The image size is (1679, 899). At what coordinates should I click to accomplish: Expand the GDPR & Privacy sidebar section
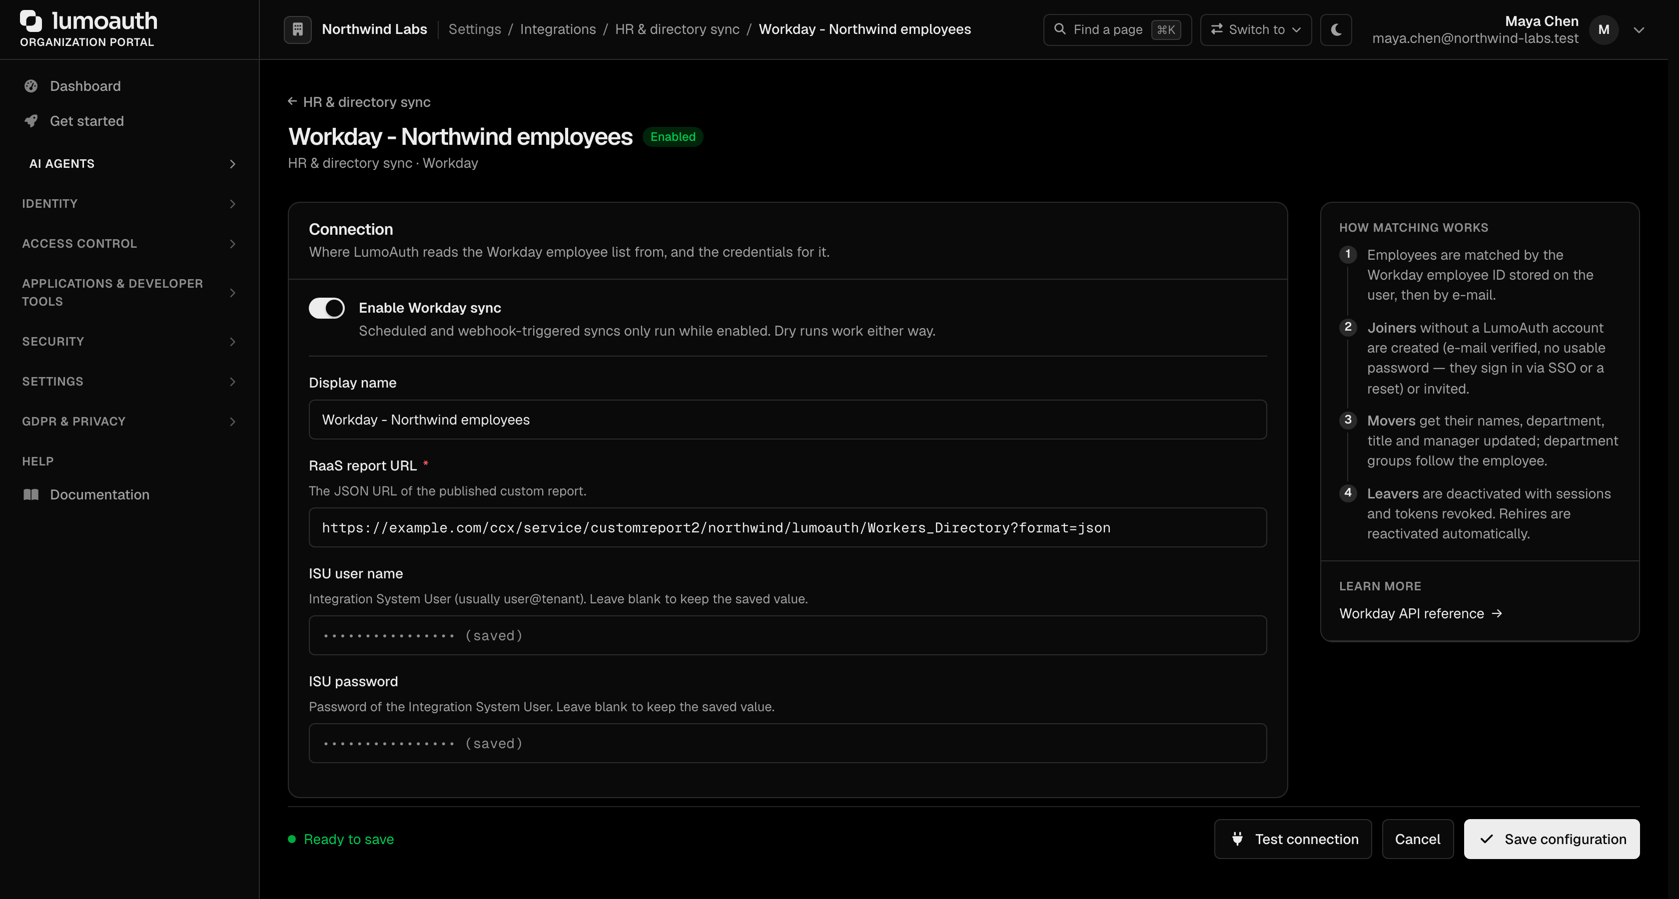tap(129, 422)
